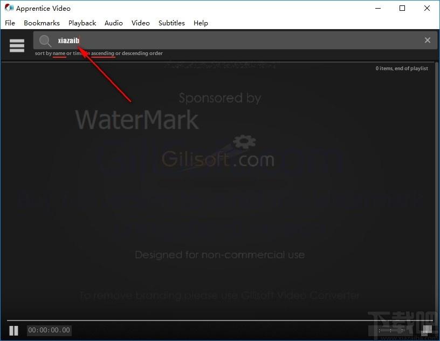Click the 00:00:00.00 current time display

pos(49,330)
